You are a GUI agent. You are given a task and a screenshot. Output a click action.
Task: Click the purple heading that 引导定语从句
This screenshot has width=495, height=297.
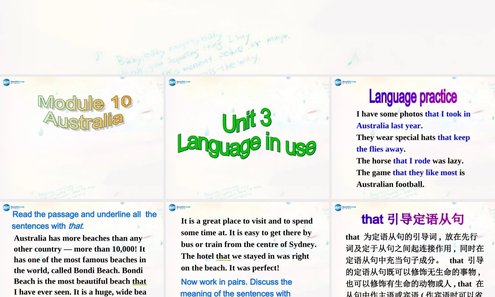[x=414, y=219]
